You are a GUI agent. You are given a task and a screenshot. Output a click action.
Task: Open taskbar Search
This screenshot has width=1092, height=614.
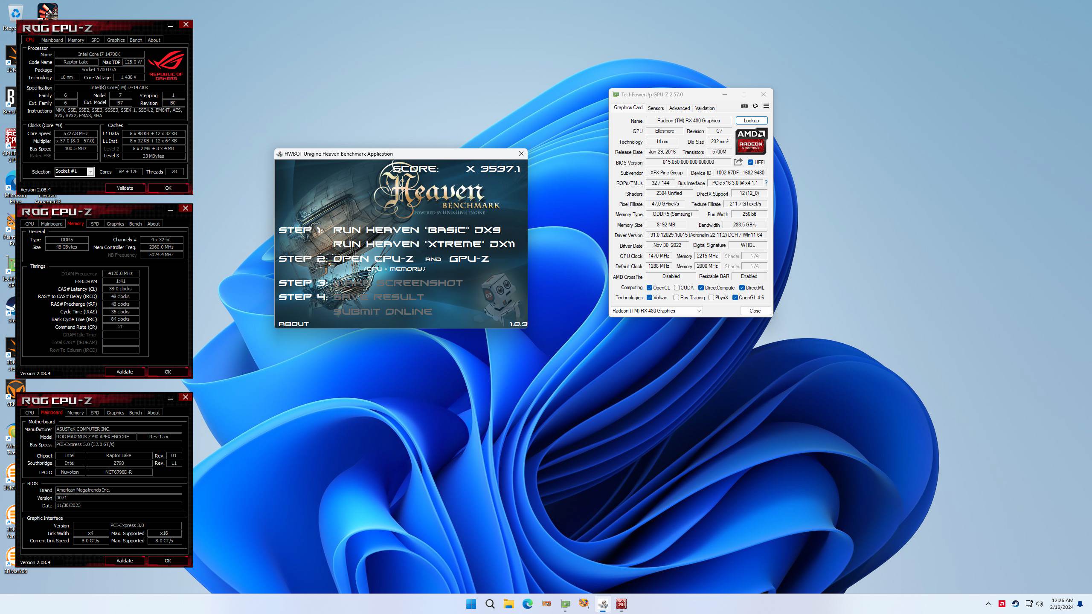(x=490, y=604)
